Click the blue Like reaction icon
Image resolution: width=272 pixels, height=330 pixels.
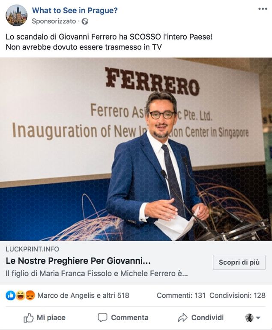coord(10,296)
